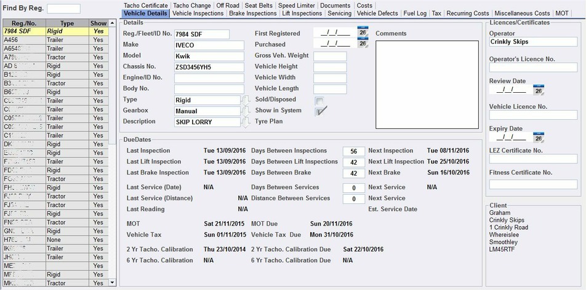The height and width of the screenshot is (290, 586).
Task: Tick the Sold/Disposed checkbox
Action: click(319, 101)
